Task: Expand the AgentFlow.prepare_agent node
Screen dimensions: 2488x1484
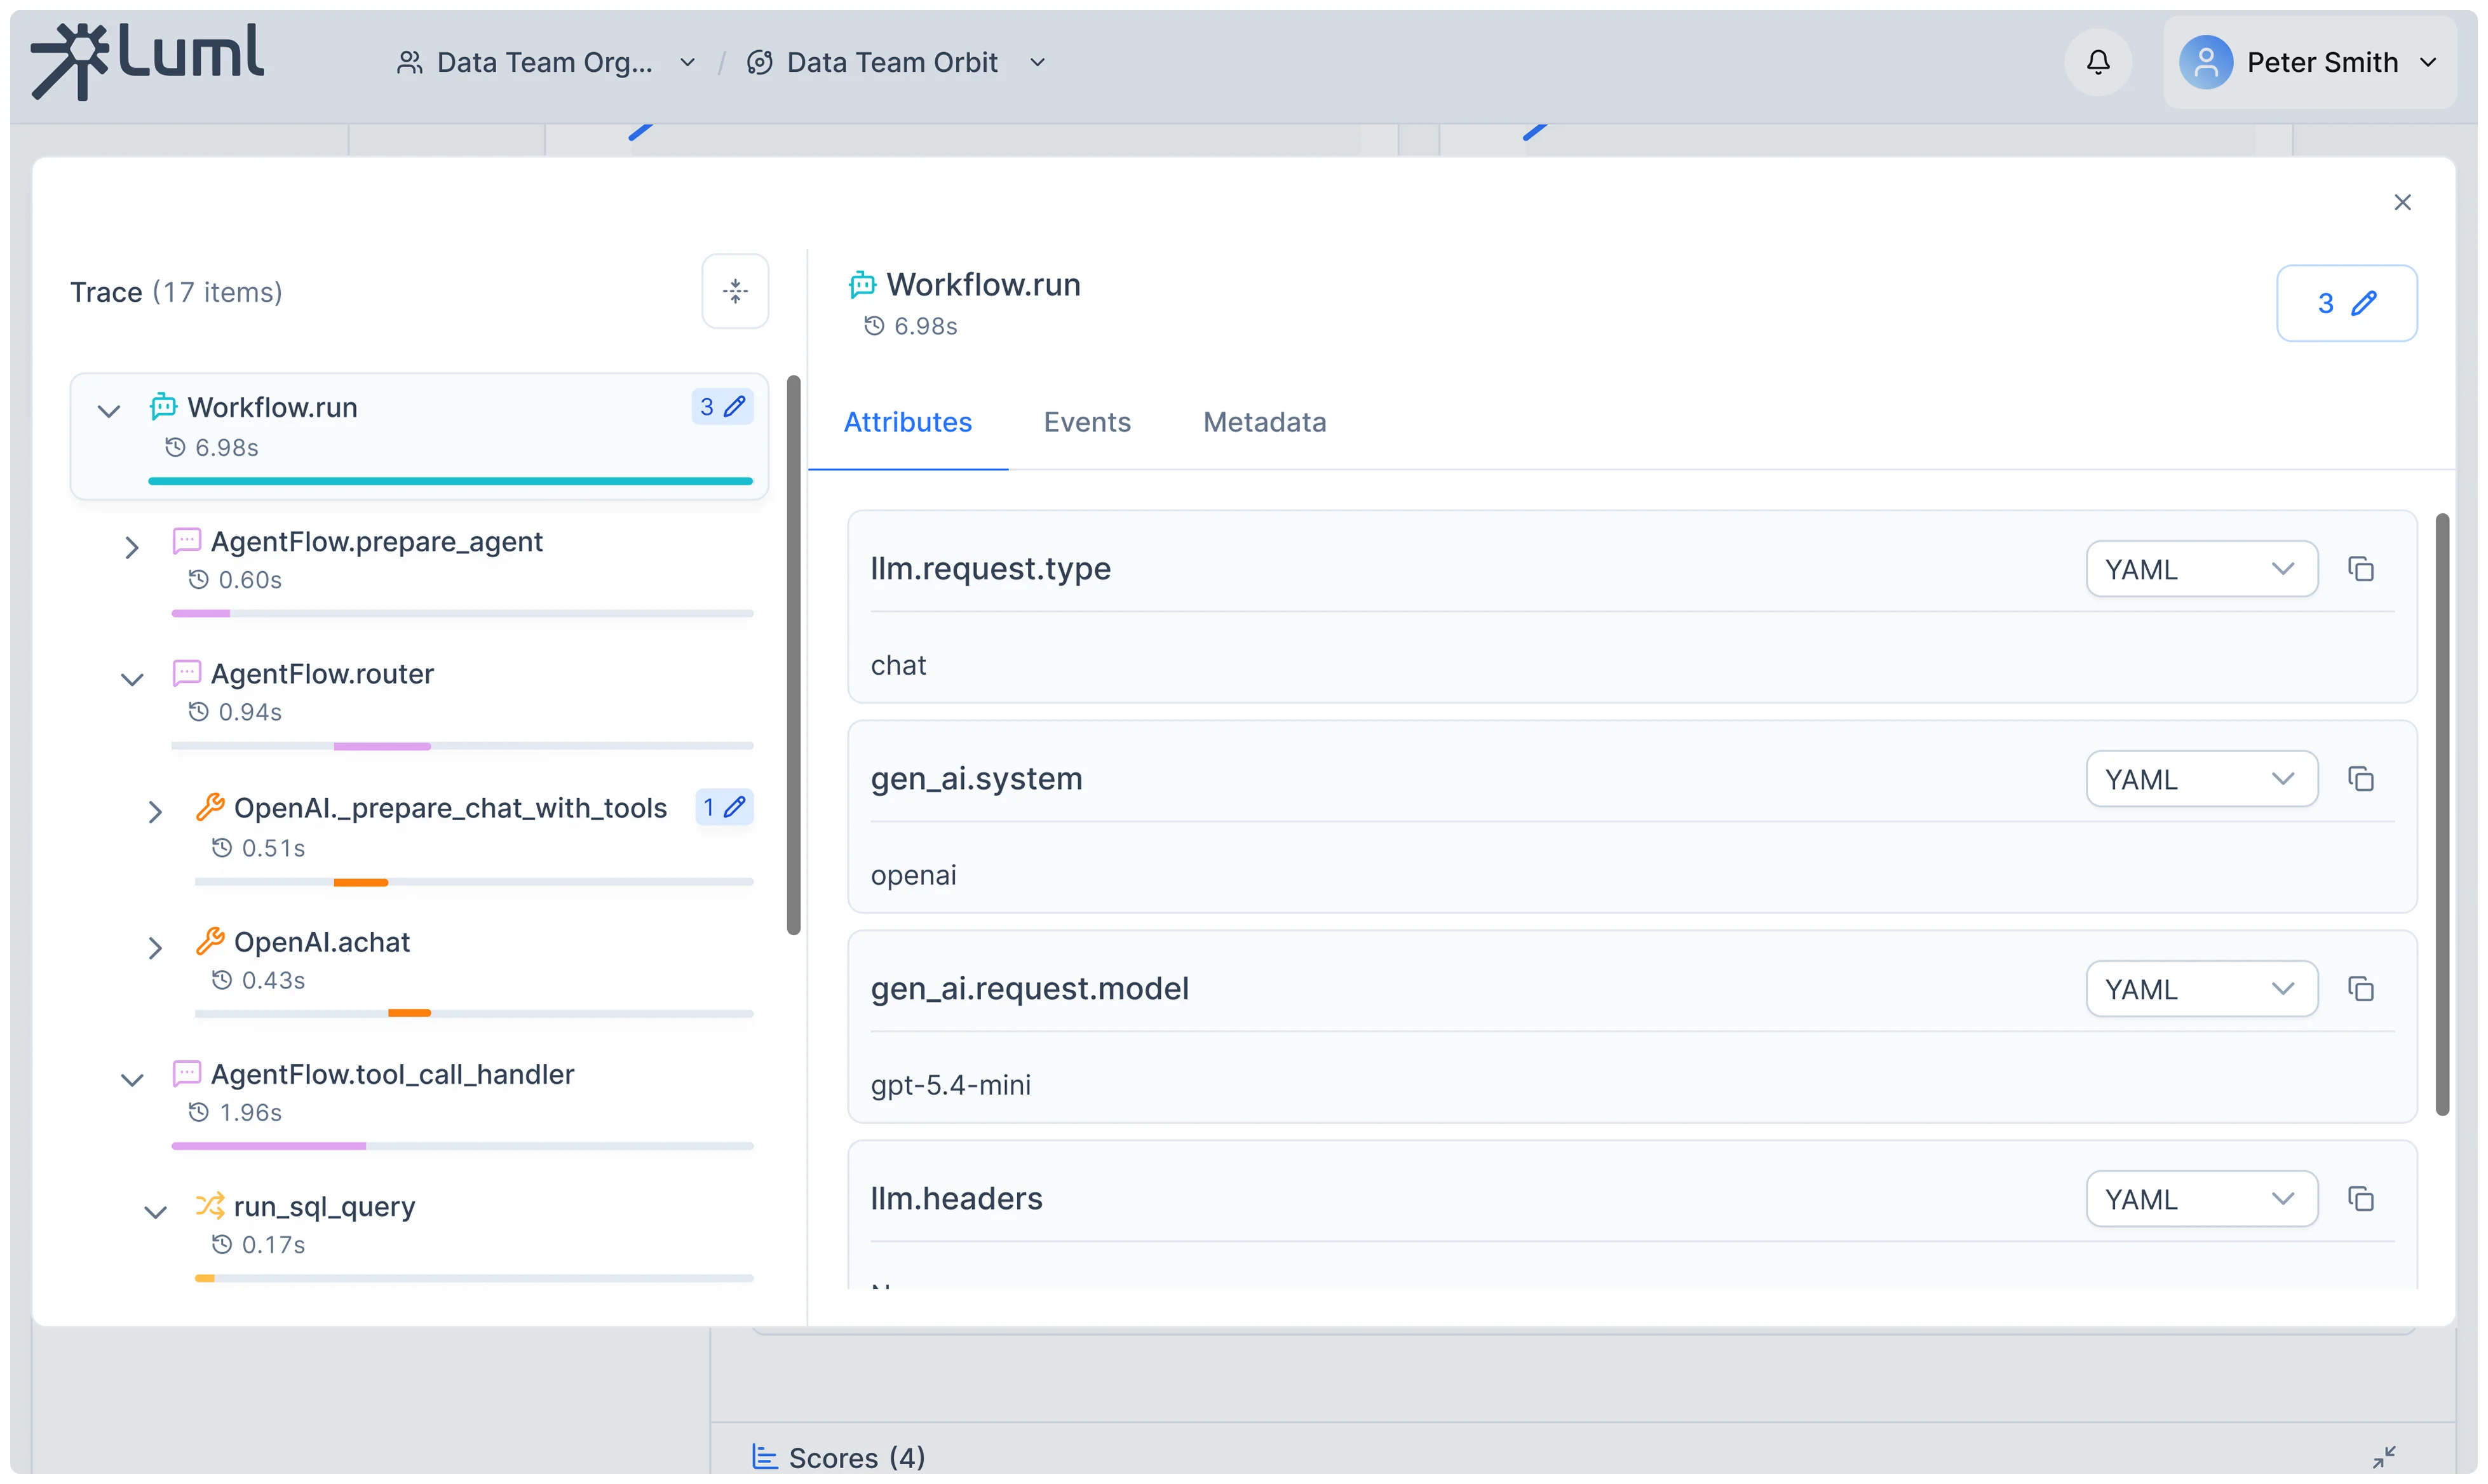Action: point(131,547)
